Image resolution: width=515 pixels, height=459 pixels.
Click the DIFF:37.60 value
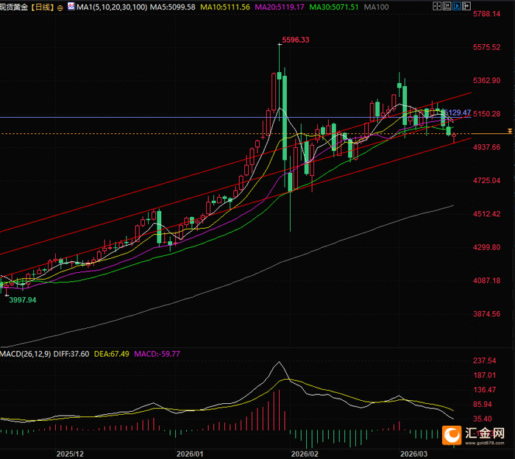click(71, 354)
